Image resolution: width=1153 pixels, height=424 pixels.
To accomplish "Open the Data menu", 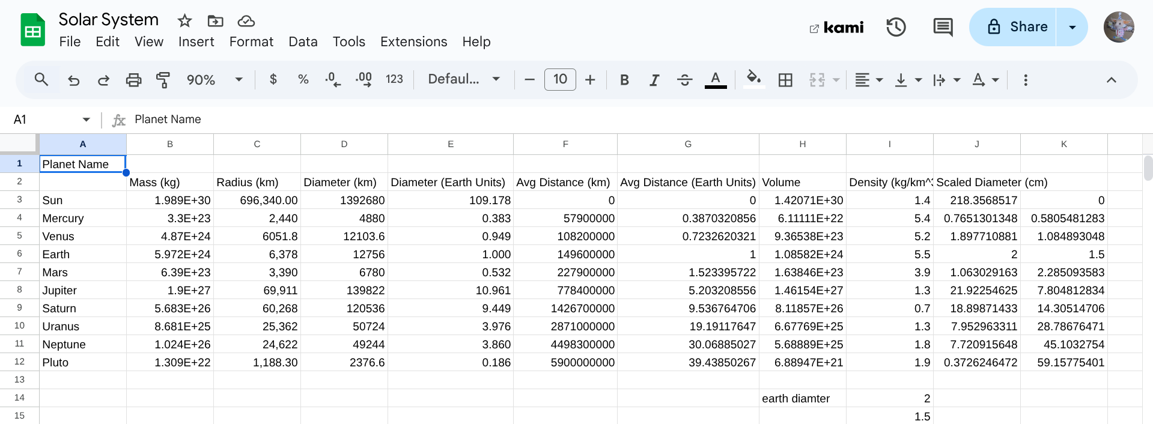I will (303, 41).
